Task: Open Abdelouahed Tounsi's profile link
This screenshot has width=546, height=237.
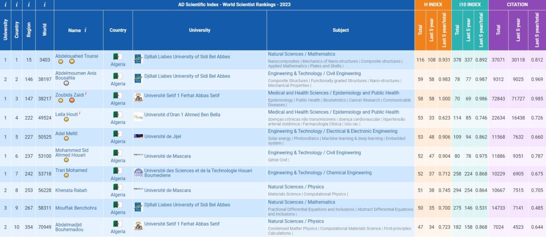Action: click(77, 56)
